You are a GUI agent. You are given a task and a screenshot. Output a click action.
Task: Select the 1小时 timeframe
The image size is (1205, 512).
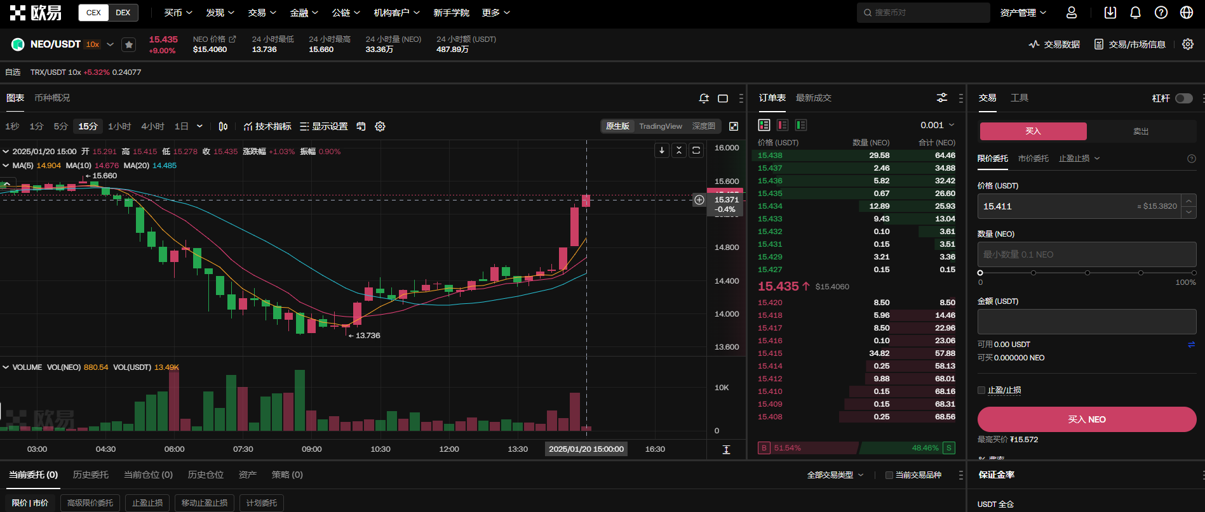[x=119, y=126]
